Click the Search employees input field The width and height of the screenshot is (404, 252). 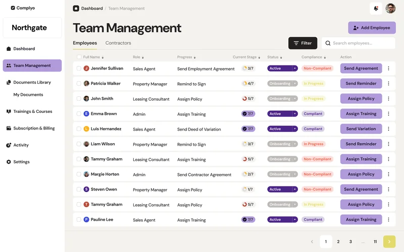pos(359,43)
